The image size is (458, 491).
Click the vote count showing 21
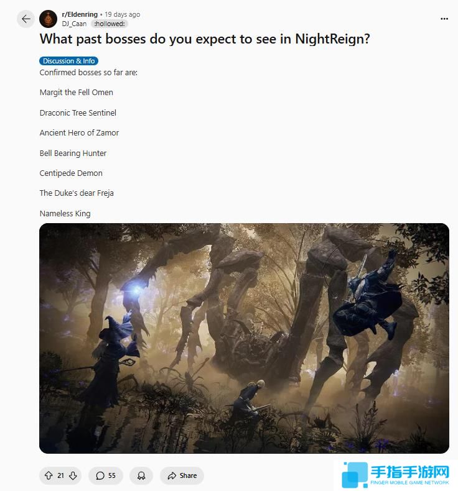coord(60,475)
